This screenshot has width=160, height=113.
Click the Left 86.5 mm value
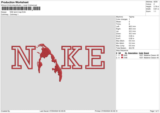132,26
